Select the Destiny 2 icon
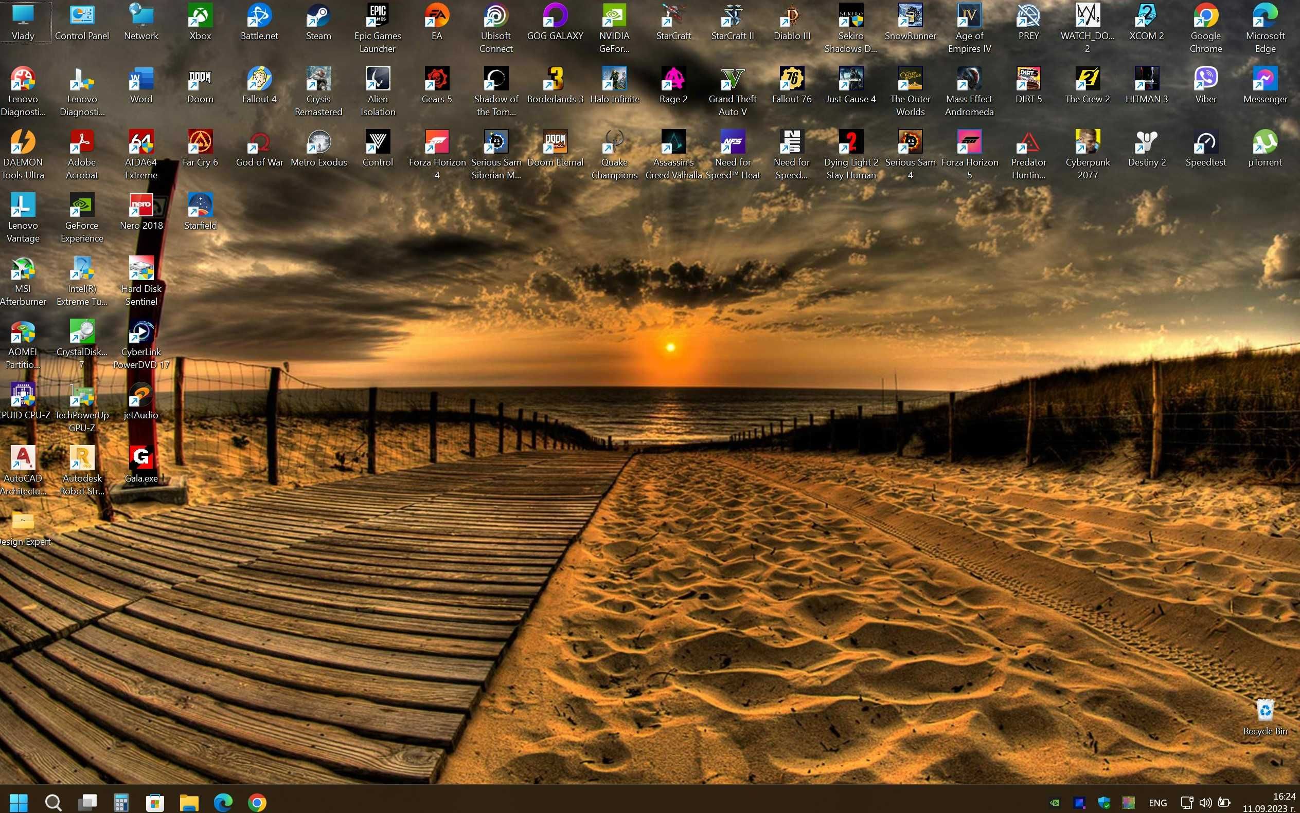 coord(1147,149)
